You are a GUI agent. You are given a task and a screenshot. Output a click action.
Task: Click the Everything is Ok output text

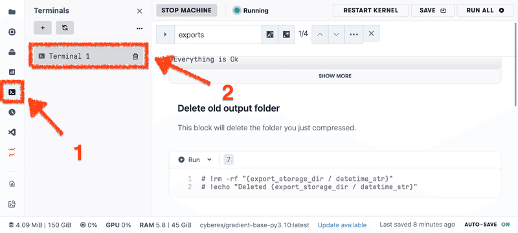[206, 59]
